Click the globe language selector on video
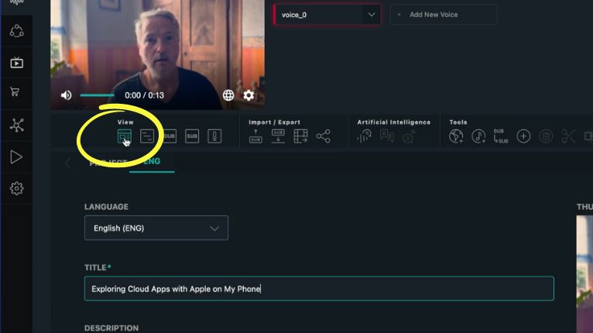This screenshot has width=593, height=333. point(228,95)
